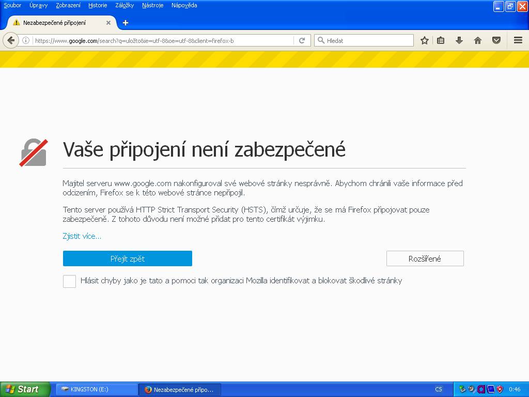Open the Nástroje menu
The height and width of the screenshot is (397, 529).
pyautogui.click(x=152, y=5)
